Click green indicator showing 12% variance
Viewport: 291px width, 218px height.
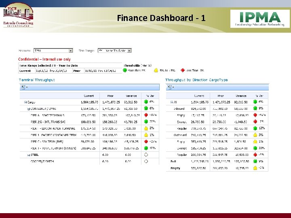255,128
